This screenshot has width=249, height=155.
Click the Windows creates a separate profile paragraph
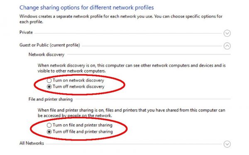click(121, 19)
